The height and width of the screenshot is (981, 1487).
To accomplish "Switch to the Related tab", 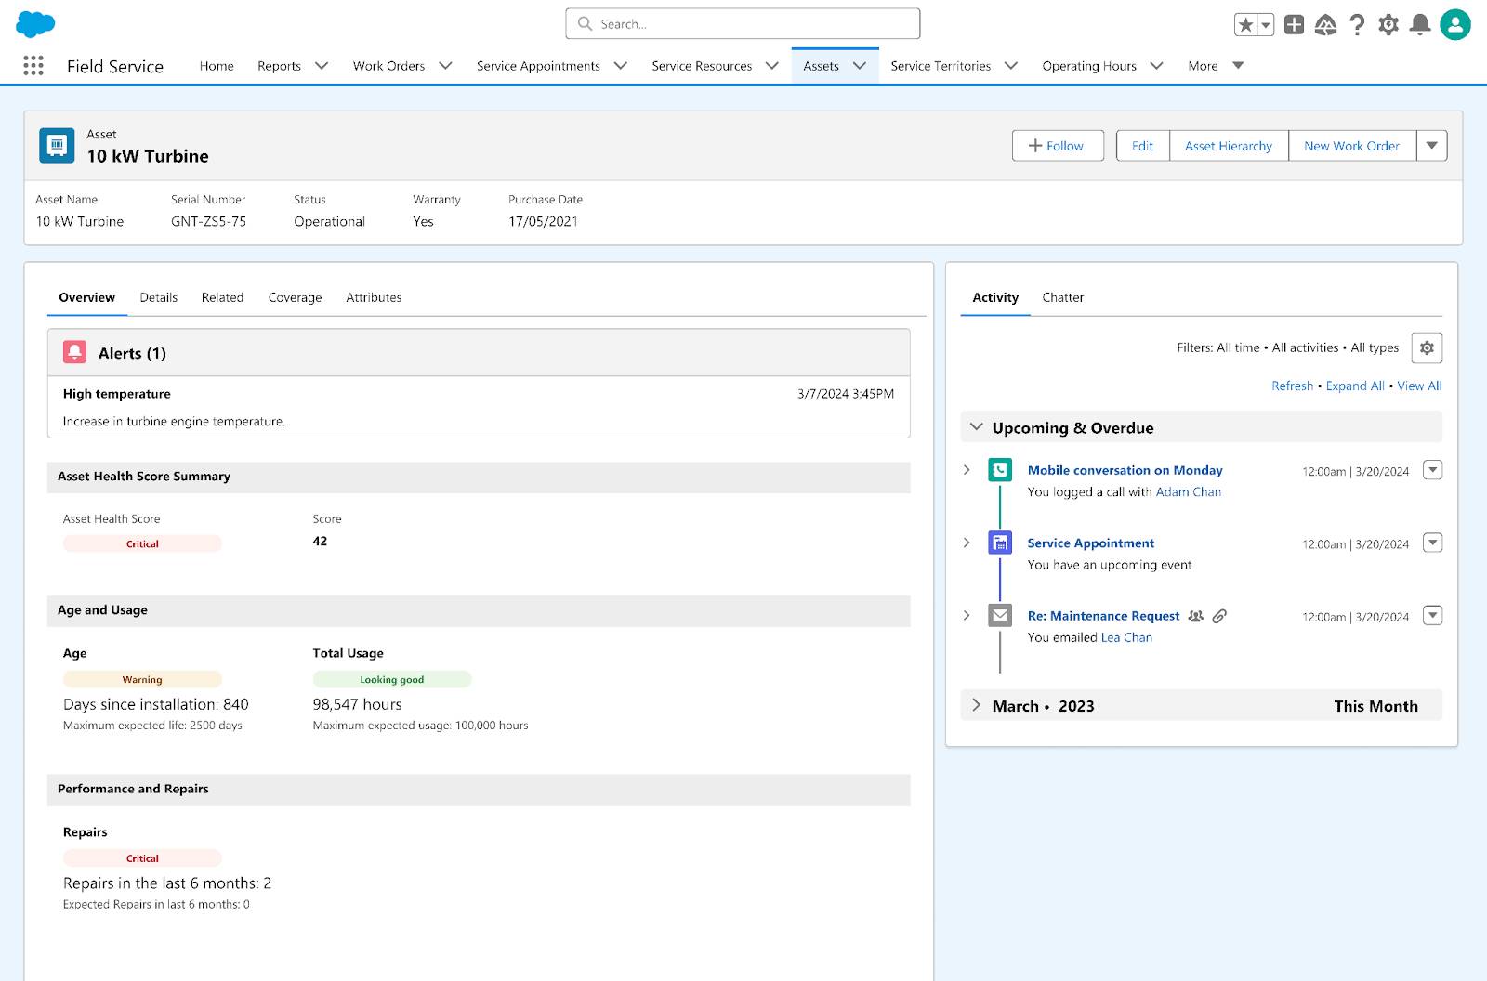I will (222, 297).
